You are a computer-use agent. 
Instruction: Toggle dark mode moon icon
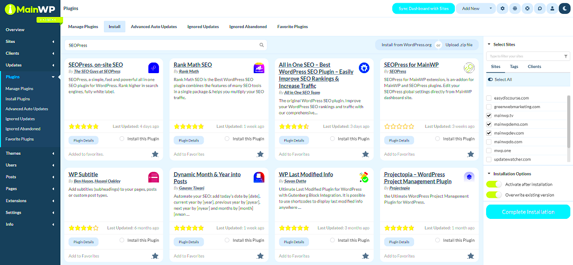(x=565, y=8)
